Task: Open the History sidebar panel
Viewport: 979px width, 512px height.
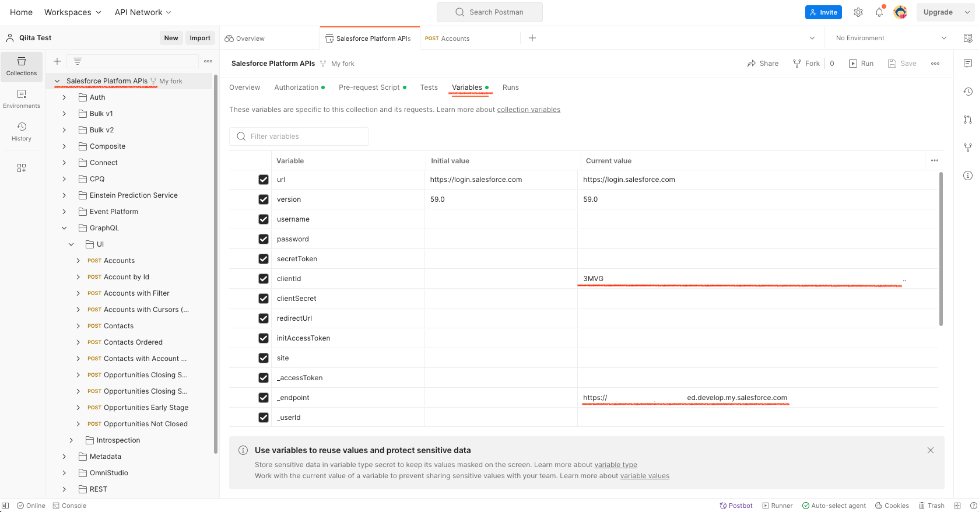Action: [x=22, y=132]
